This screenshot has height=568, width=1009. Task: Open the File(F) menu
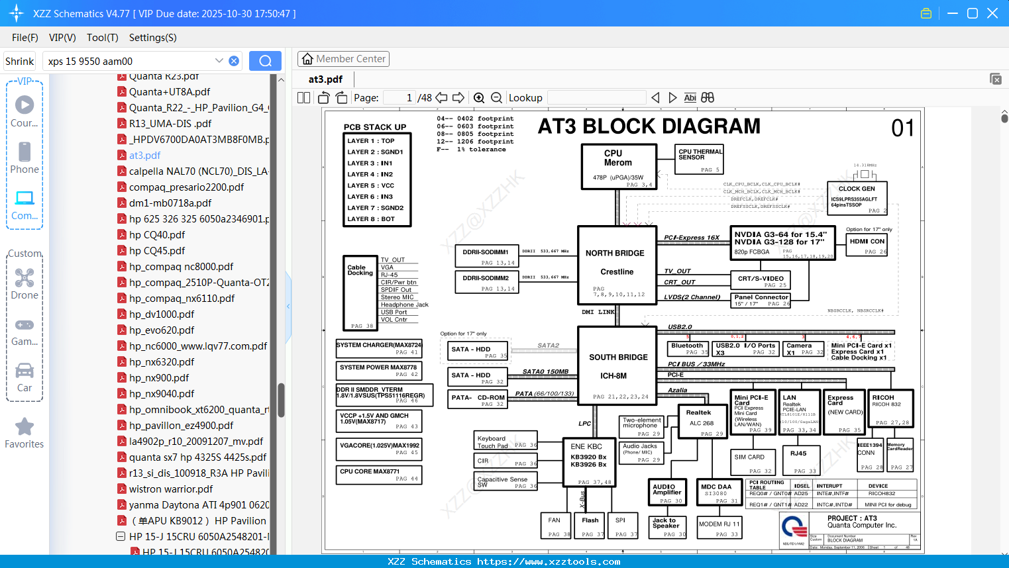click(25, 38)
